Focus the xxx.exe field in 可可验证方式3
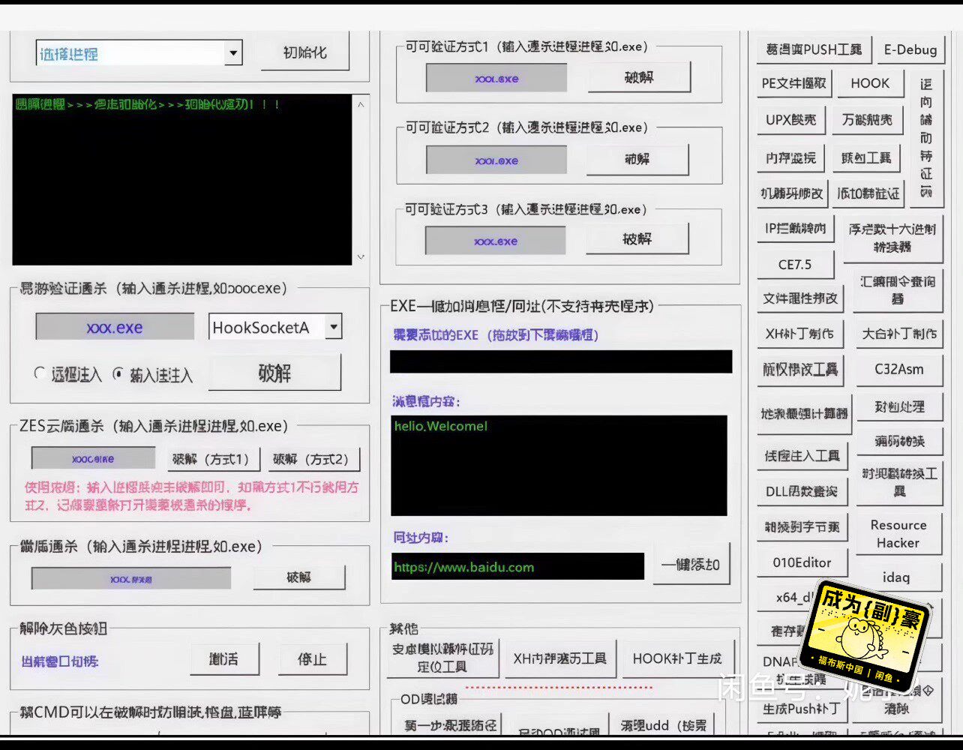 point(496,241)
